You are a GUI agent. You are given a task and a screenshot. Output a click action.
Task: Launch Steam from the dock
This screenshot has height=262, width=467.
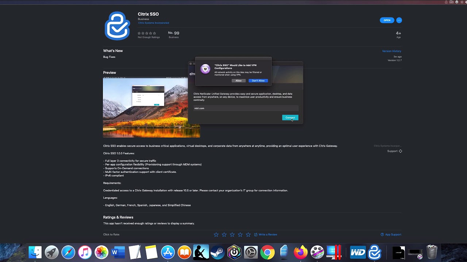217,252
